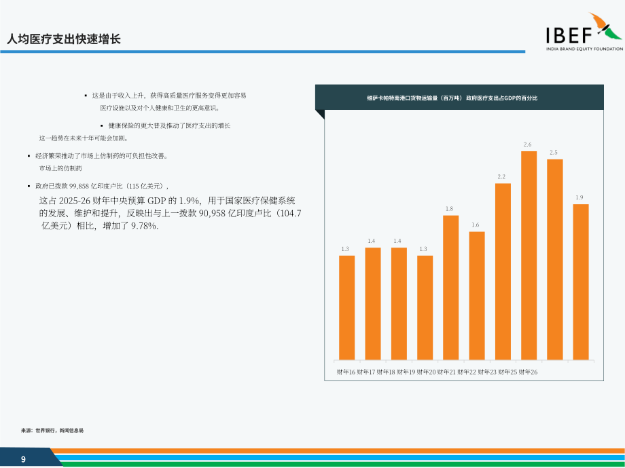Image resolution: width=625 pixels, height=468 pixels.
Task: Click the first 1.3 bar in chart
Action: click(x=346, y=308)
